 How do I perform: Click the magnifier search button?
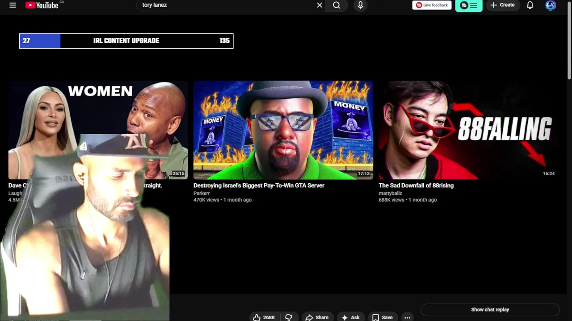point(336,5)
